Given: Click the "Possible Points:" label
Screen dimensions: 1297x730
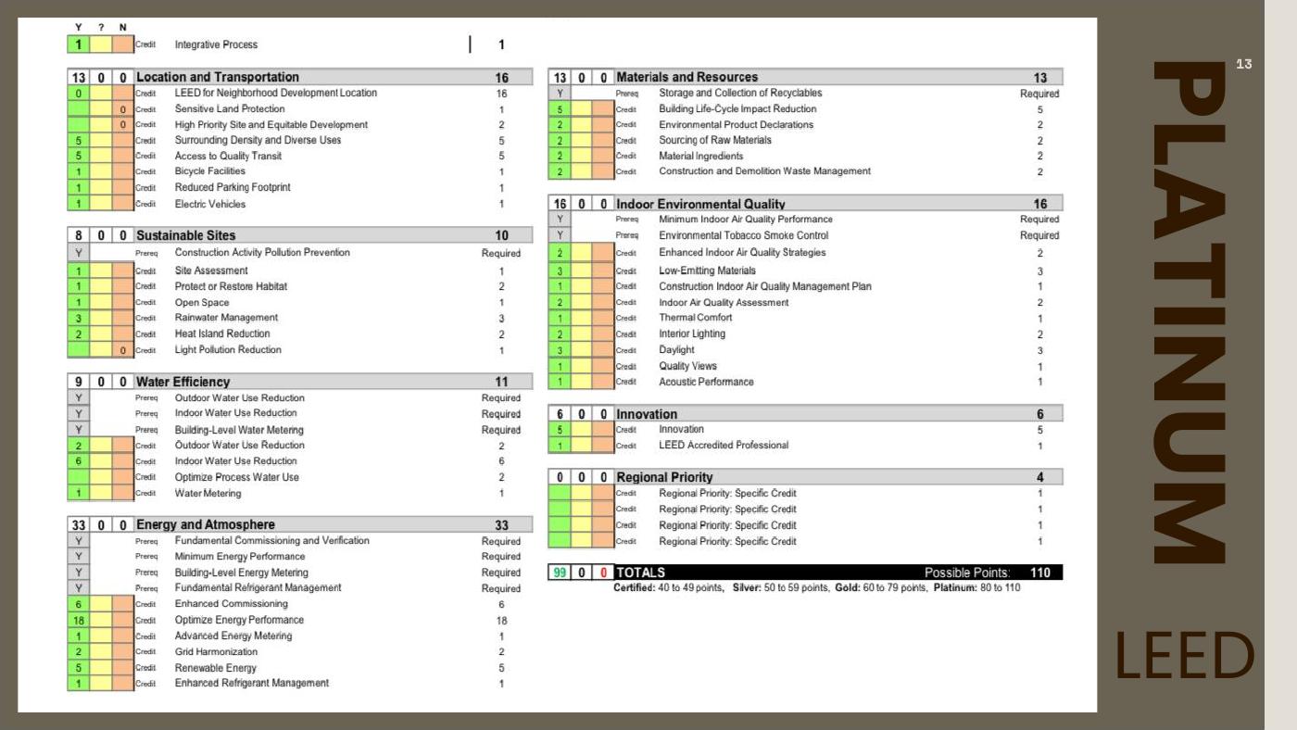Looking at the screenshot, I should 967,573.
